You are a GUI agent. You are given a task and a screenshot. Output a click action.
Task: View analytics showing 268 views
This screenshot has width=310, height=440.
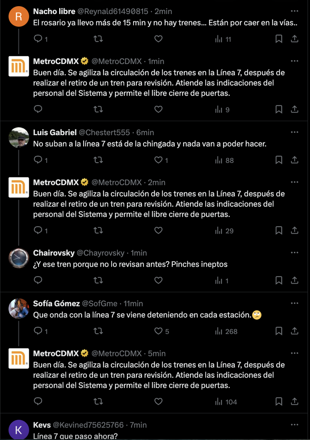[226, 331]
